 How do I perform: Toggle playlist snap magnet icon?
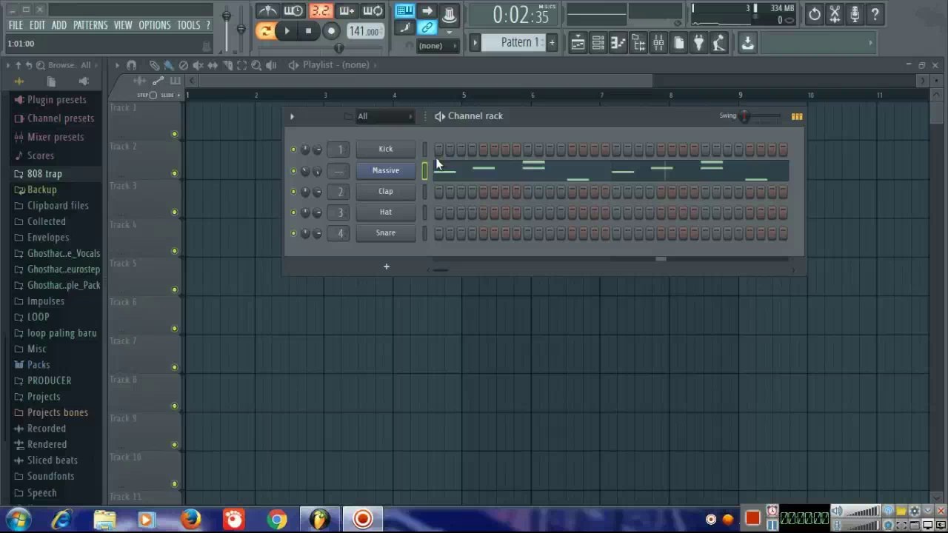click(131, 65)
